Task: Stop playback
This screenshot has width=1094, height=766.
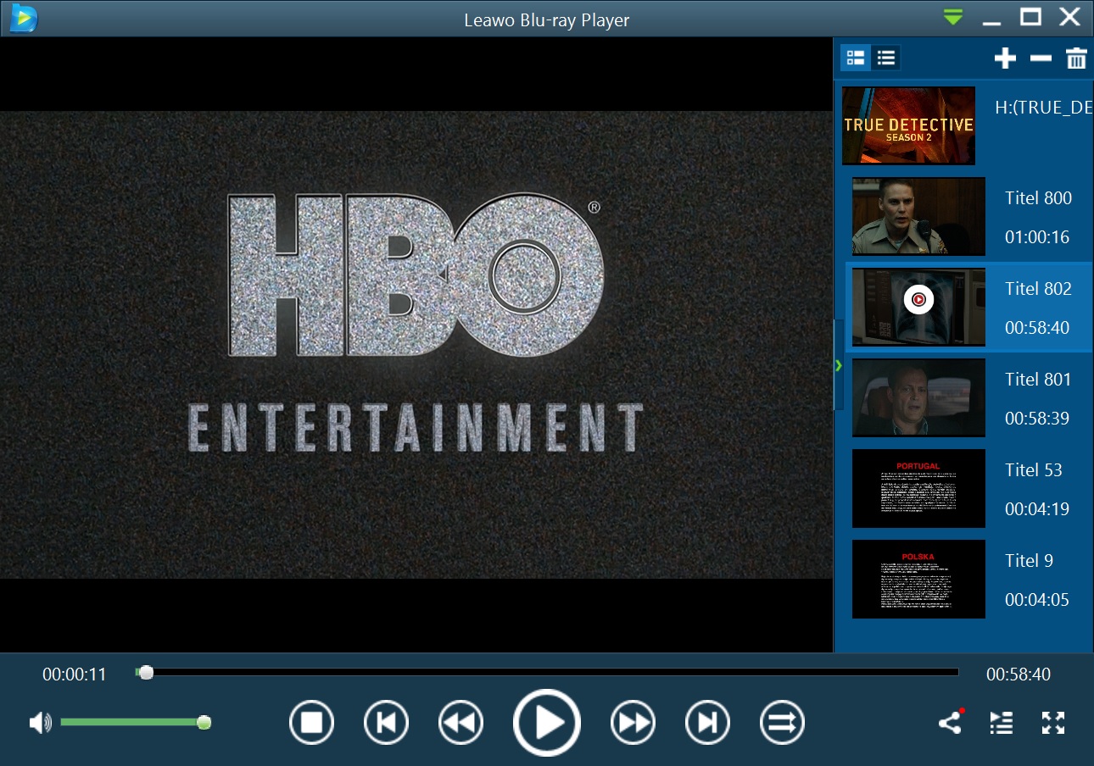Action: coord(311,723)
